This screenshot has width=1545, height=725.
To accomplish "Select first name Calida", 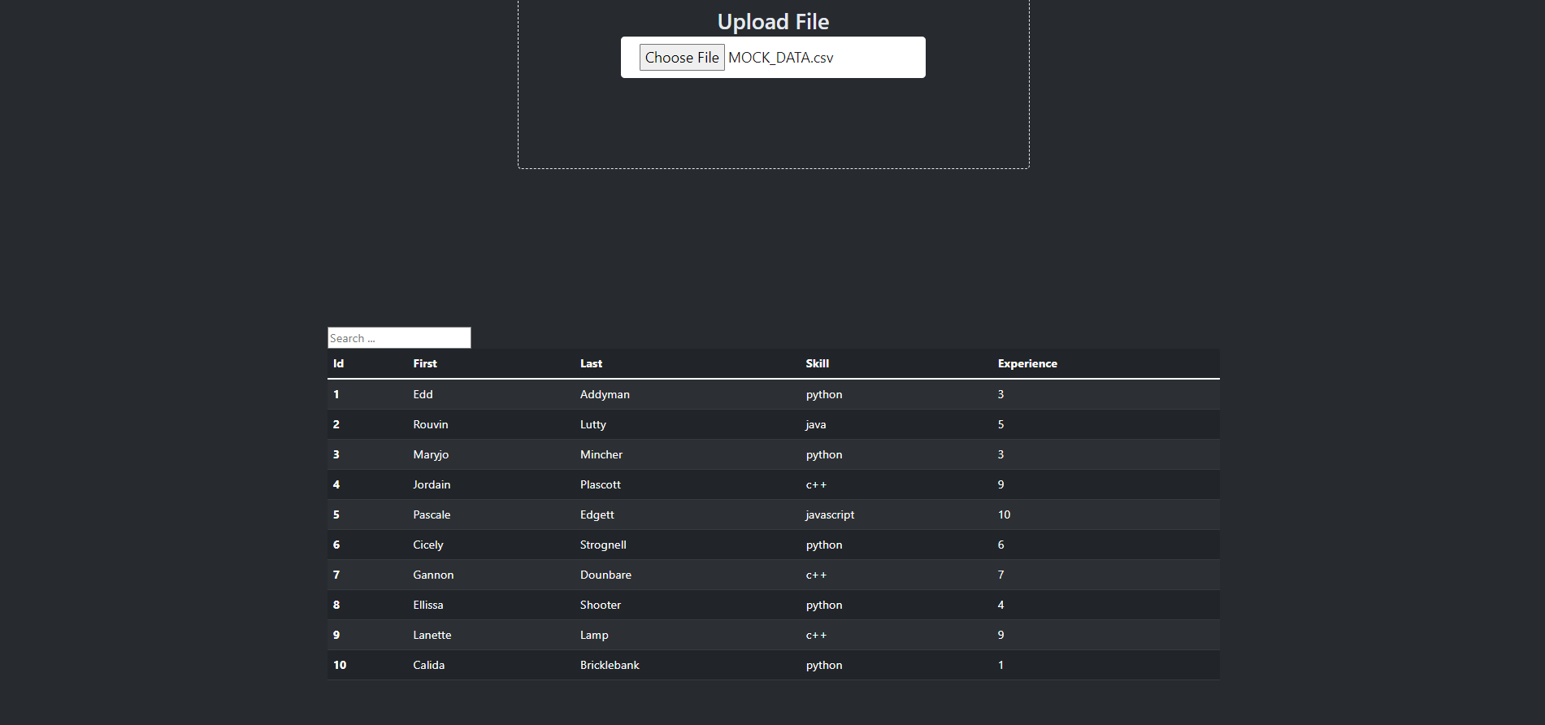I will [x=429, y=665].
